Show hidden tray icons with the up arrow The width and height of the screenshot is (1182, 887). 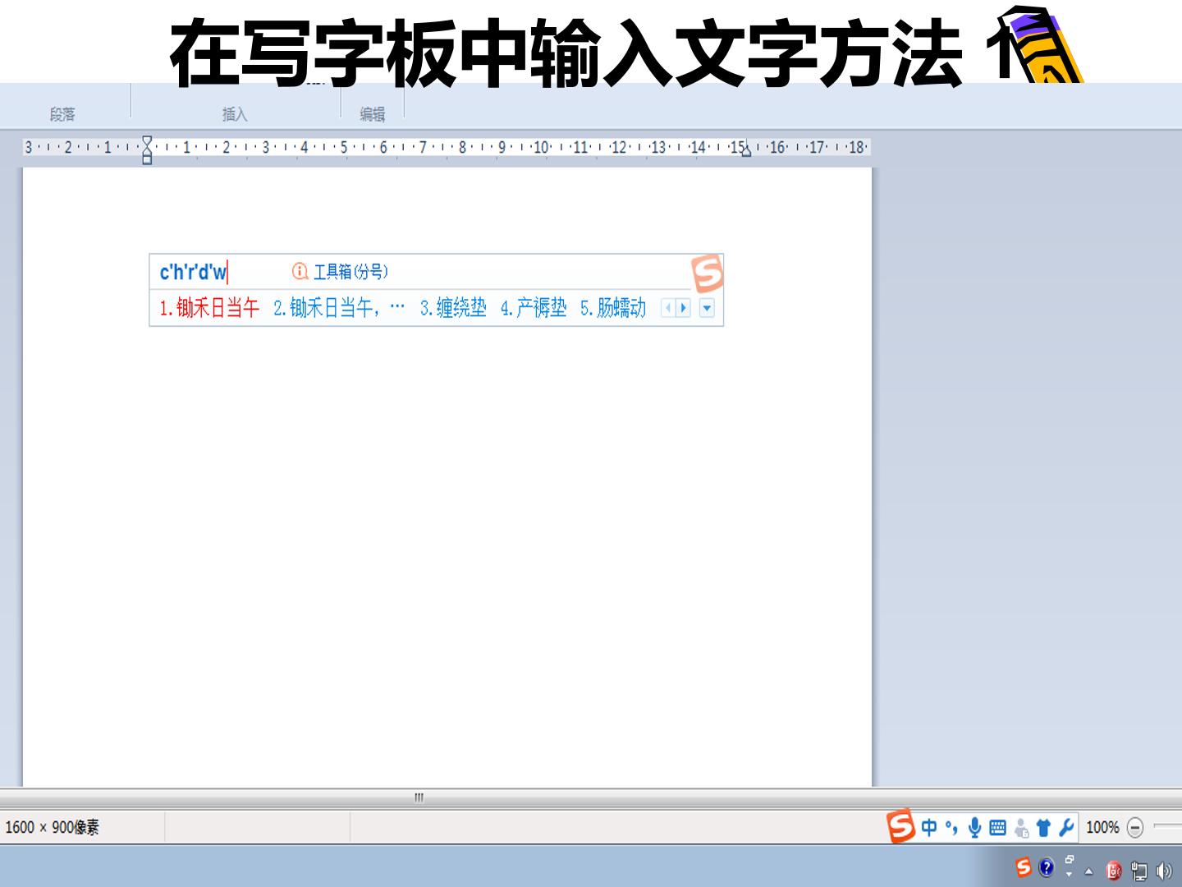tap(1089, 871)
